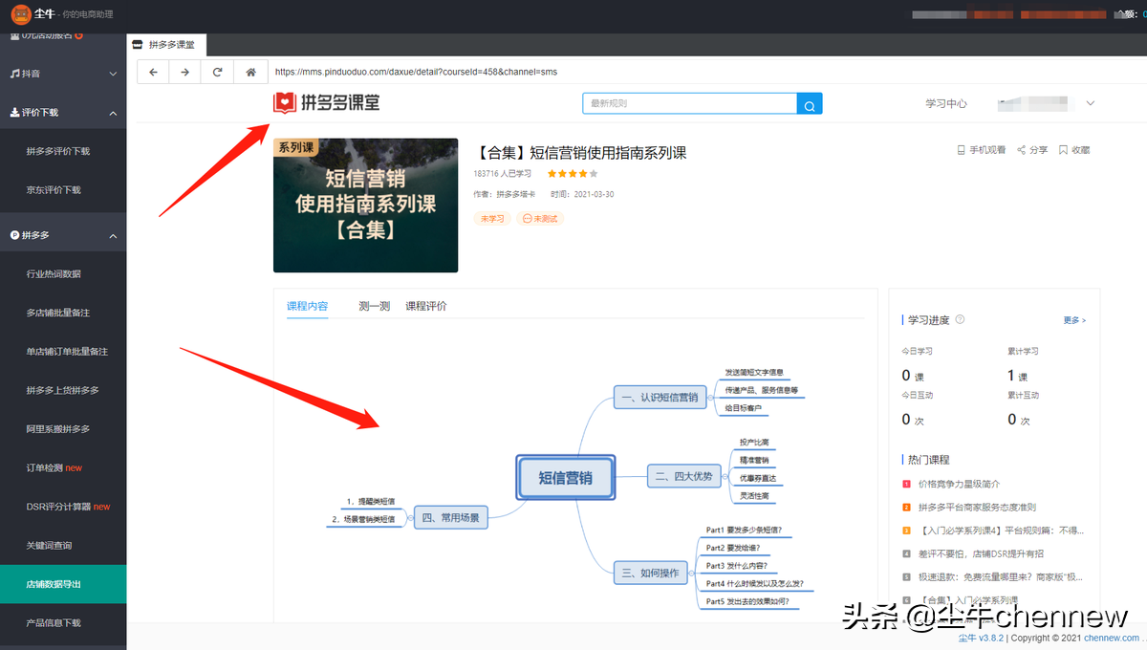Open 京东评价下载 in sidebar
Screen dimensions: 1147x650
(54, 189)
